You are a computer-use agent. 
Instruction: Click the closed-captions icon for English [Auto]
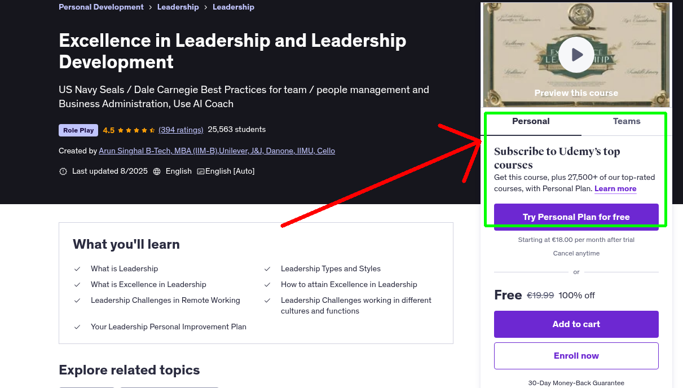[x=201, y=171]
